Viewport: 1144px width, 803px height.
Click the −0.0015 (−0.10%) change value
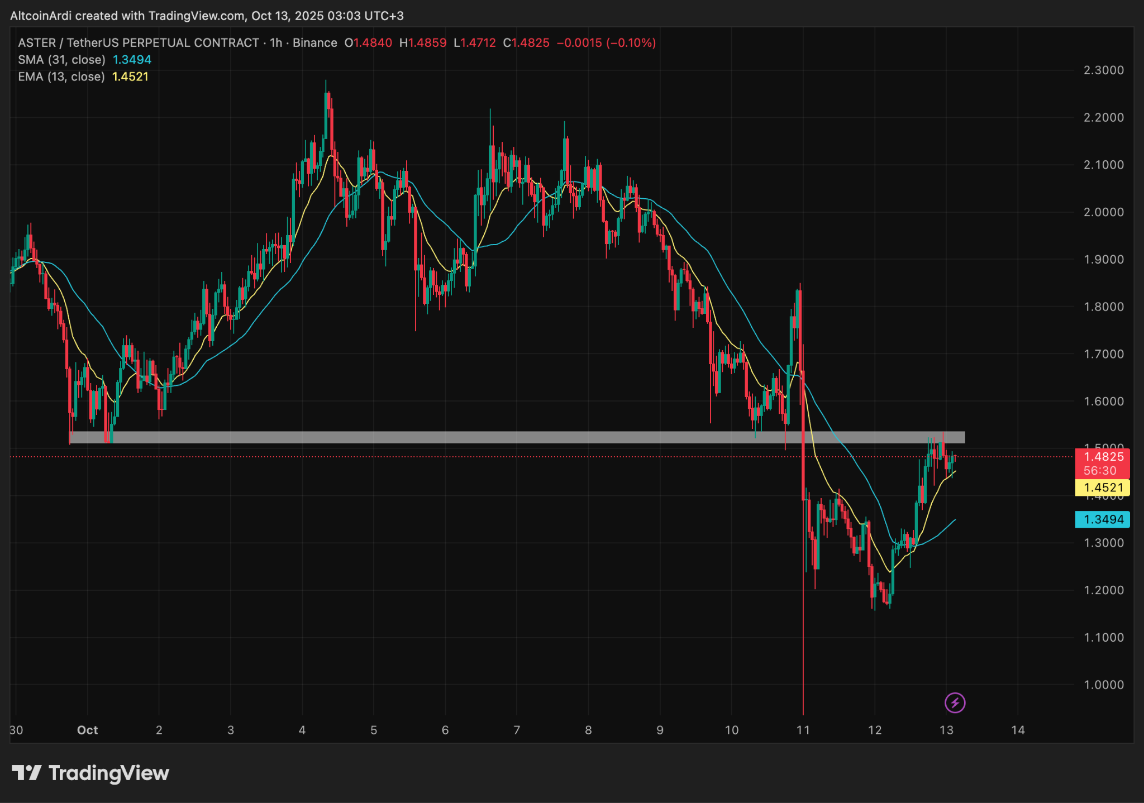pyautogui.click(x=606, y=43)
